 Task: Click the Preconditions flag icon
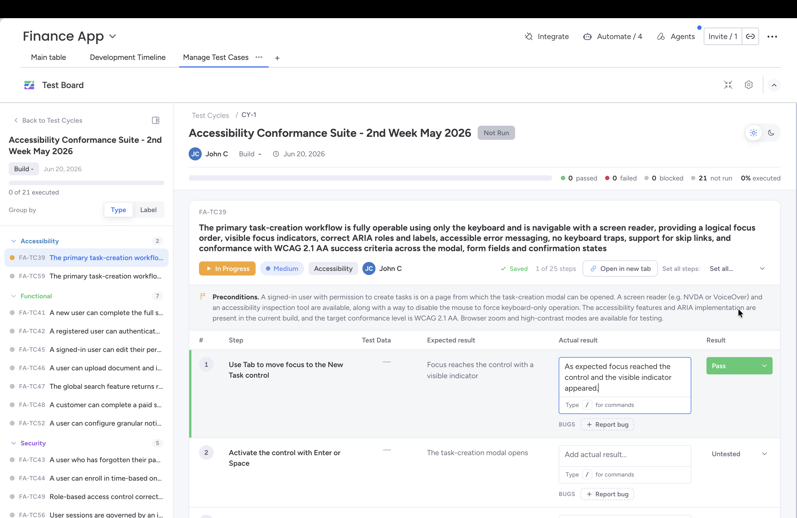203,296
